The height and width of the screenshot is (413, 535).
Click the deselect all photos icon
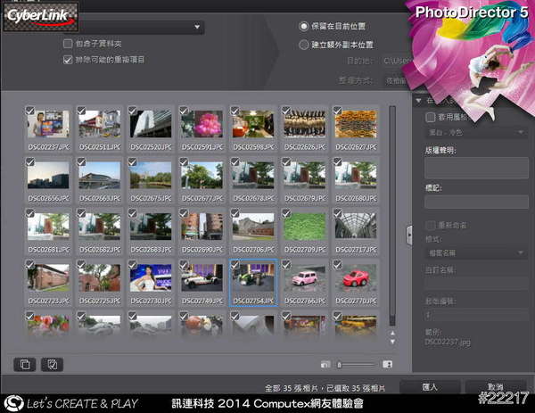(x=24, y=363)
